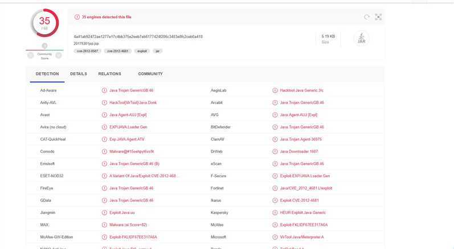Click alert icon in Arcabit row
The width and height of the screenshot is (454, 249).
275,102
